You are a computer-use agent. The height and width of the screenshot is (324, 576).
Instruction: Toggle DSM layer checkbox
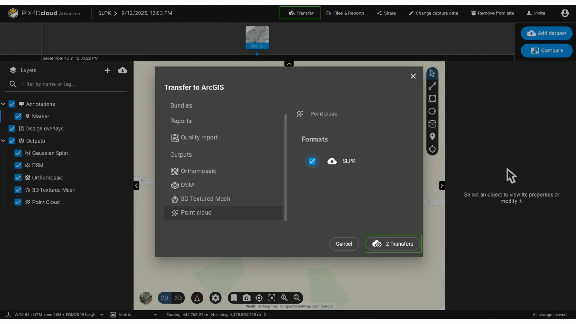(18, 165)
